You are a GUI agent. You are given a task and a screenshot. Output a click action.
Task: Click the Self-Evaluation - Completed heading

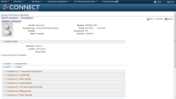pos(17,18)
